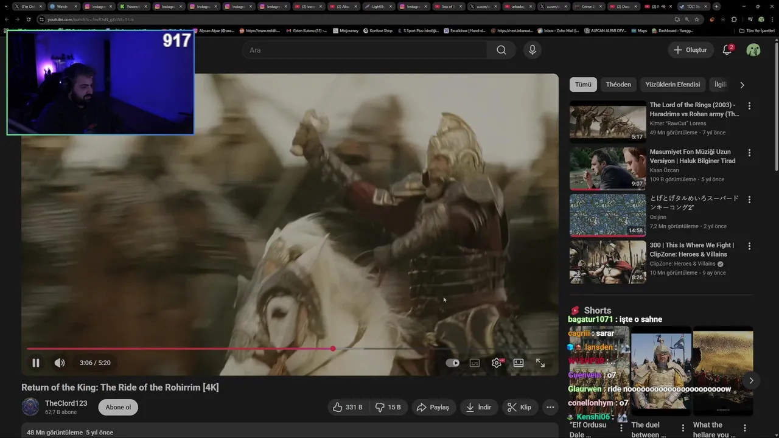The image size is (779, 438).
Task: Switch to the TÖLT browser tab
Action: [x=693, y=7]
